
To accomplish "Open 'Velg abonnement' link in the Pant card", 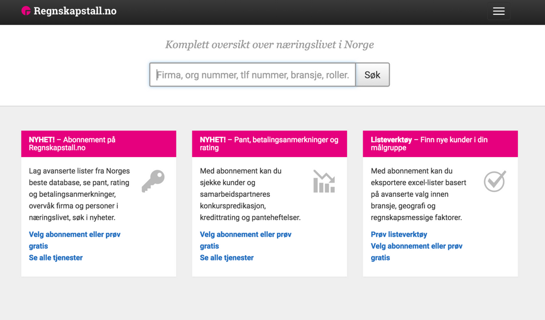I will point(246,240).
